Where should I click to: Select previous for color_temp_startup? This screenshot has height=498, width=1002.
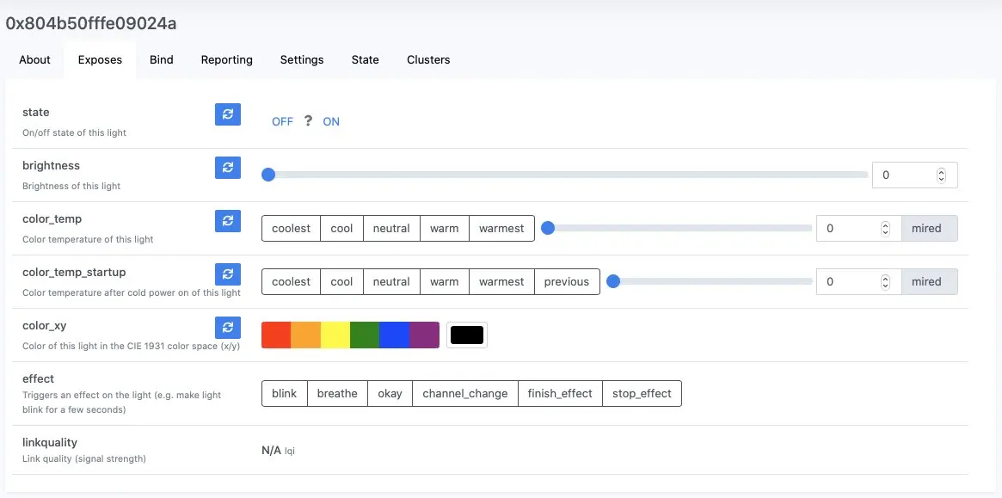[x=567, y=282]
